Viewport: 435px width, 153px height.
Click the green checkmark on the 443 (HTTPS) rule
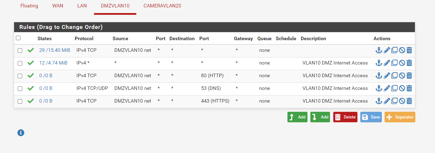[31, 101]
